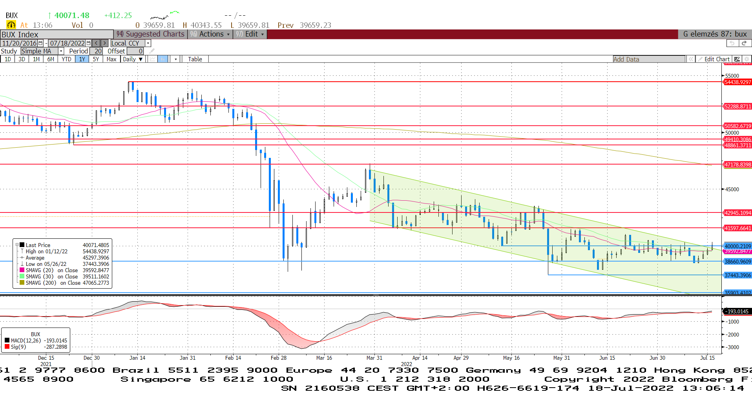
Task: Click the 54438.9297 price level label
Action: [738, 82]
